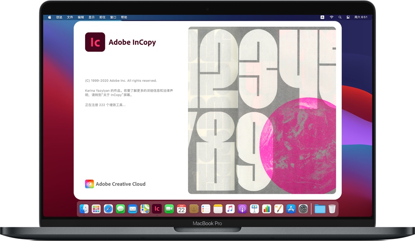This screenshot has width=415, height=241.
Task: Open the 前往 menu
Action: coord(103,17)
